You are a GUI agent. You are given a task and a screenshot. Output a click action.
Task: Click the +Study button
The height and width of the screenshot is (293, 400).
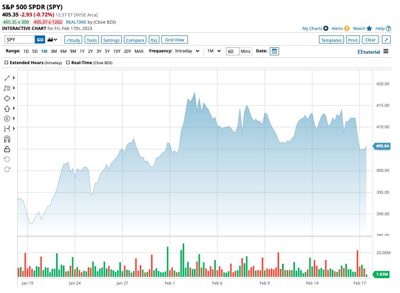73,40
